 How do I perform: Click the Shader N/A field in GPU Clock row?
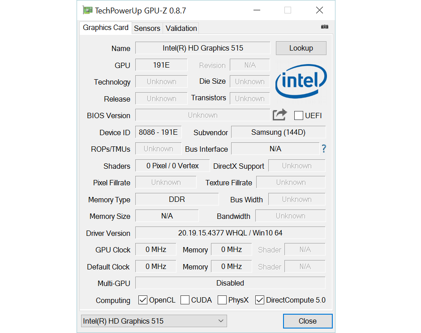click(305, 250)
